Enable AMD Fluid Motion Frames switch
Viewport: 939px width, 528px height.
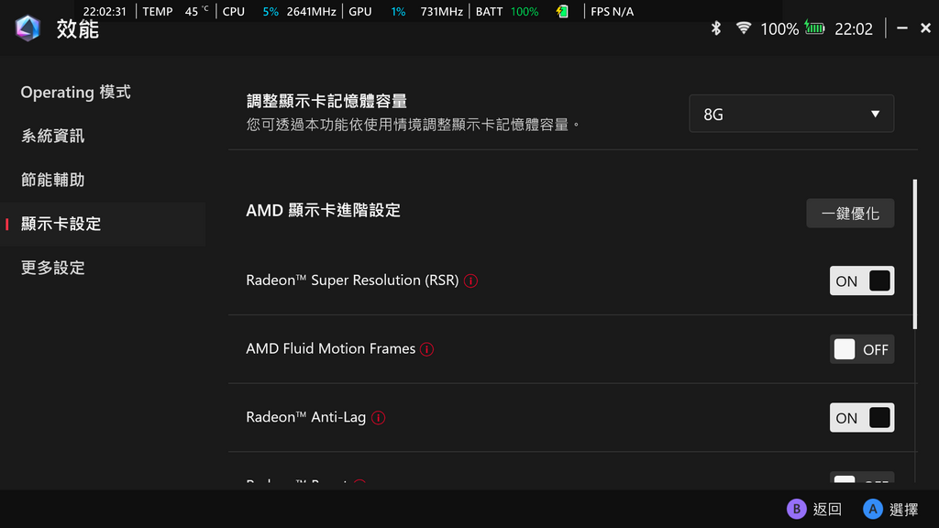(861, 349)
